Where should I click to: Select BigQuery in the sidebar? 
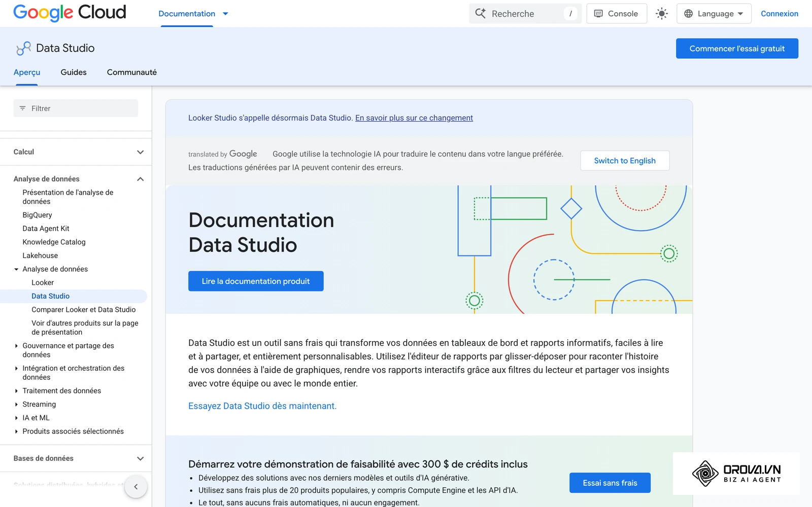pyautogui.click(x=37, y=215)
